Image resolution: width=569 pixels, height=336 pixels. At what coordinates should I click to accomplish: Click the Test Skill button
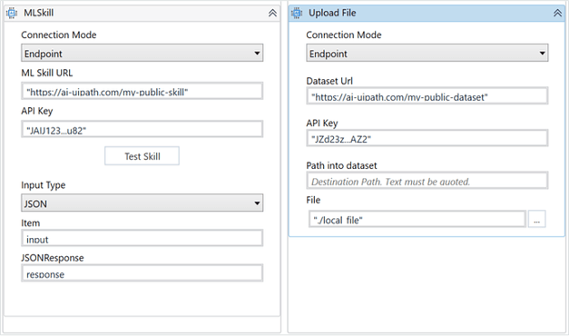pos(142,156)
